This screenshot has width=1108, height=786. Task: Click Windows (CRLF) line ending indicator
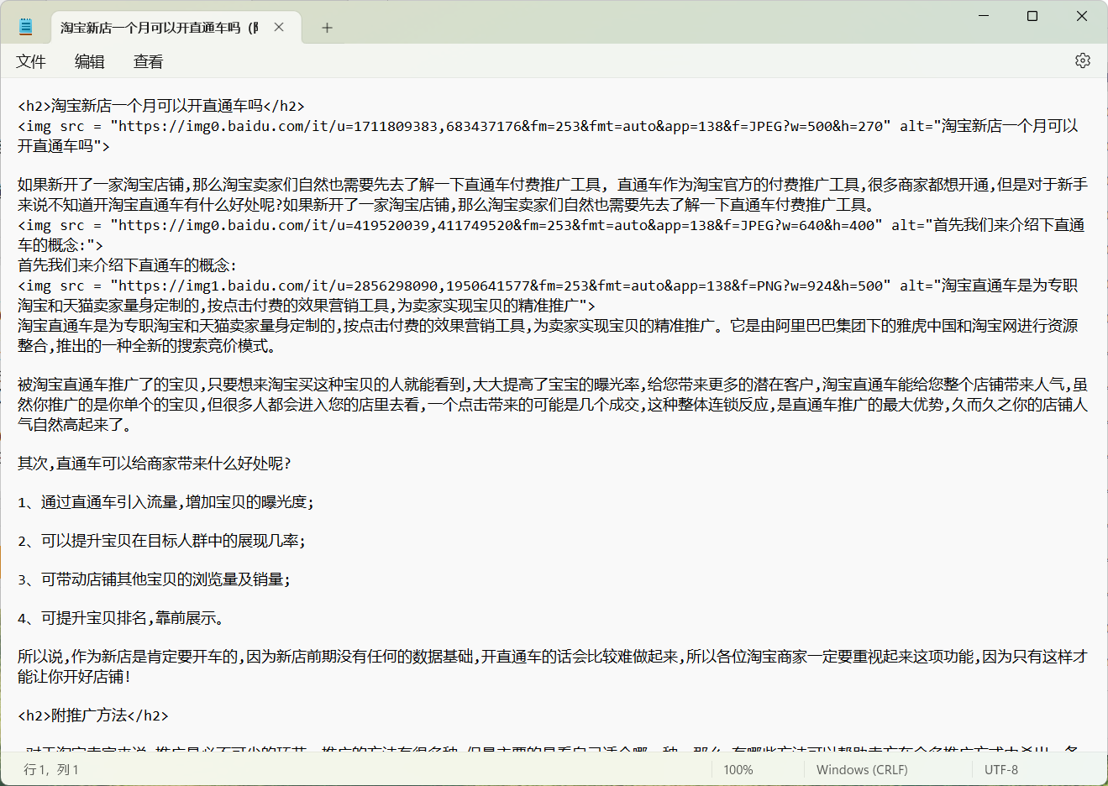(862, 769)
